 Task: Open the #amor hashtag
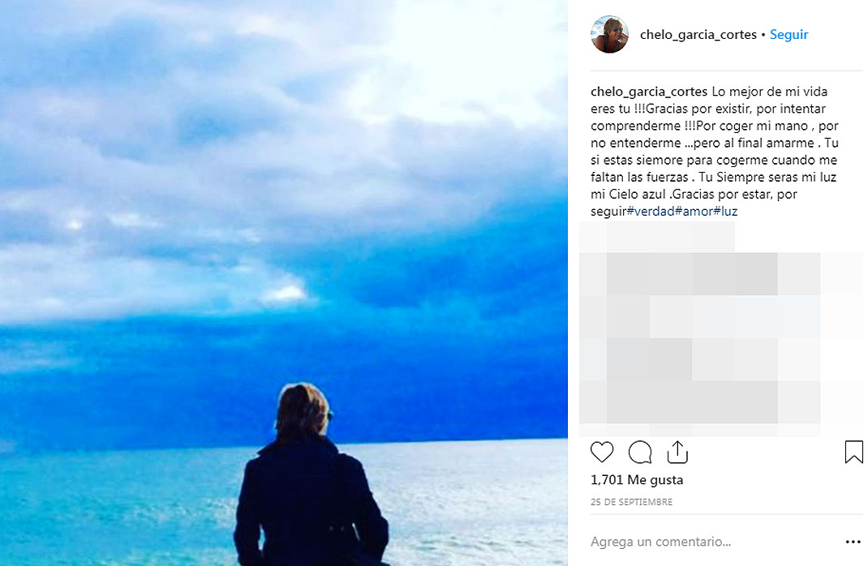(x=694, y=211)
